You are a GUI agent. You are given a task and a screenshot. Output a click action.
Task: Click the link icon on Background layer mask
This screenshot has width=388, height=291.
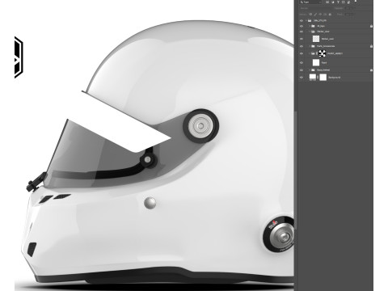[318, 78]
